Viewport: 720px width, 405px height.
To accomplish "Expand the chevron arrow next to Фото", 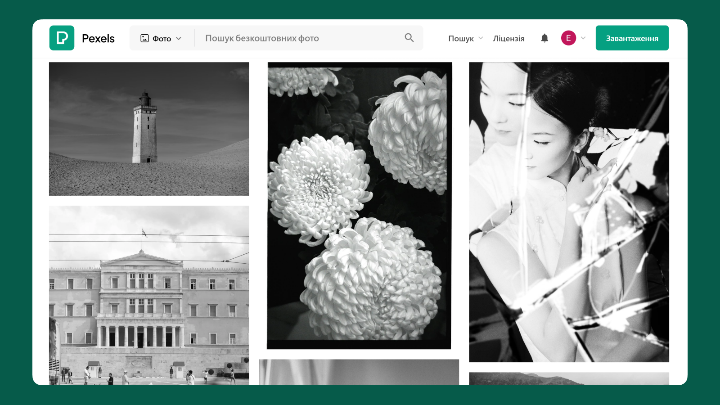I will (x=179, y=39).
